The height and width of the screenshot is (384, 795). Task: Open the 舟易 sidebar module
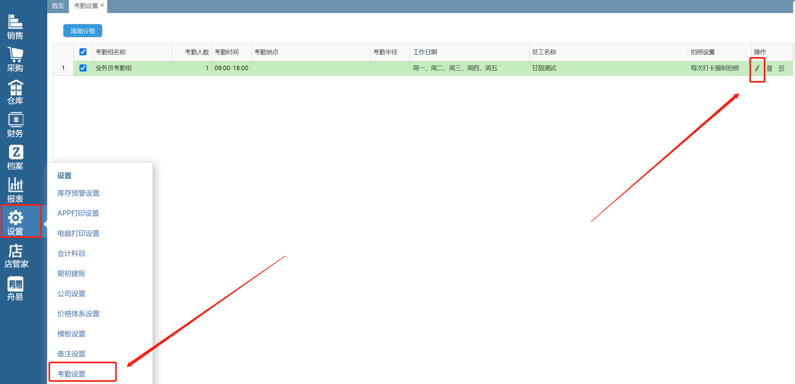pyautogui.click(x=15, y=288)
